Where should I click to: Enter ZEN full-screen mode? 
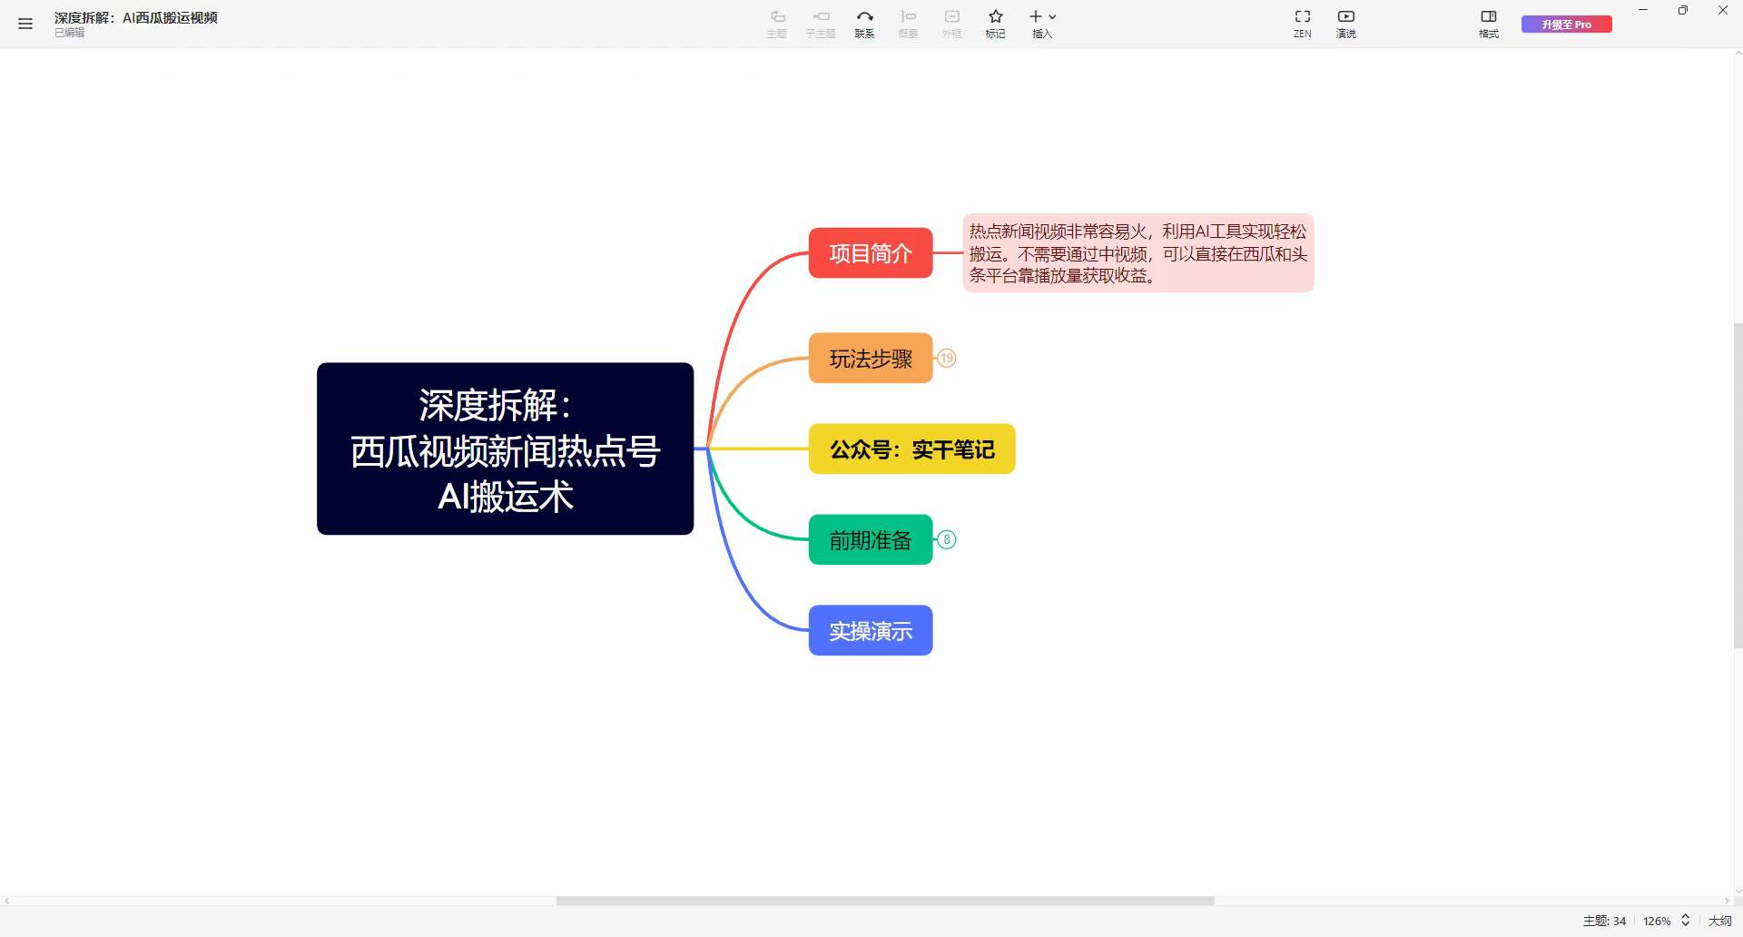pos(1302,23)
